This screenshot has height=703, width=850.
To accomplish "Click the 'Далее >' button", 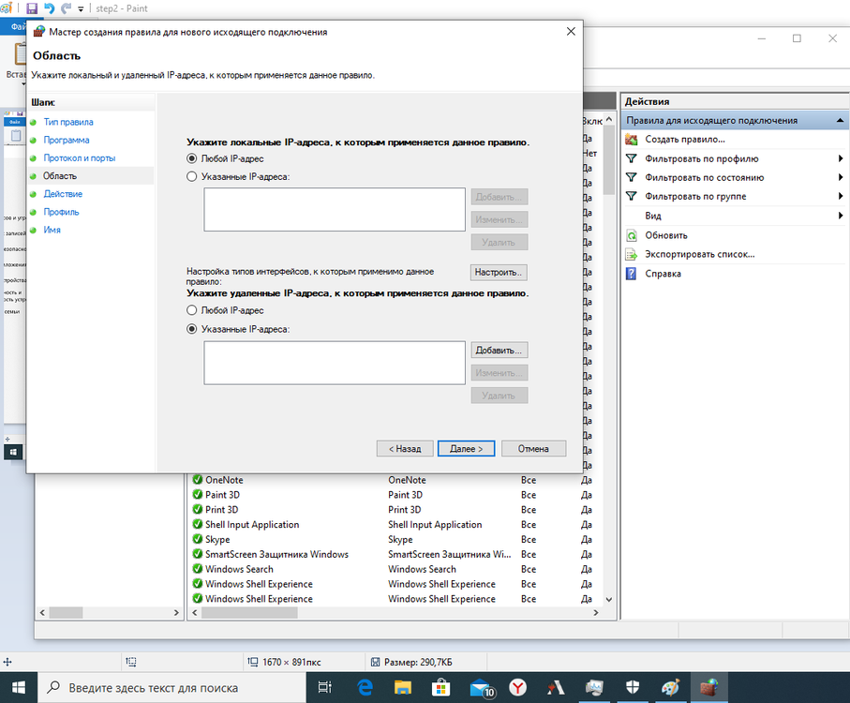I will point(466,449).
